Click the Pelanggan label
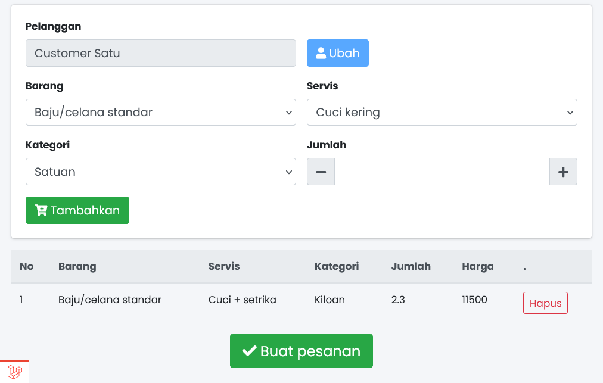This screenshot has height=383, width=603. pos(53,26)
